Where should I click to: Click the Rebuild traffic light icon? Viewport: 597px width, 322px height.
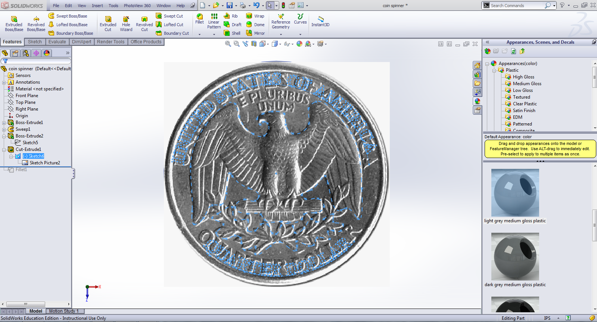coord(283,5)
